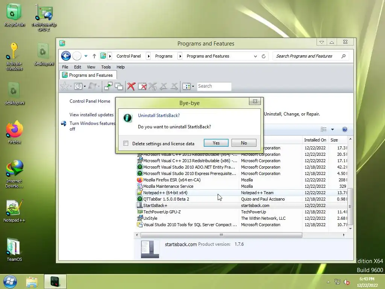
Task: Open the View menu
Action: pos(91,67)
